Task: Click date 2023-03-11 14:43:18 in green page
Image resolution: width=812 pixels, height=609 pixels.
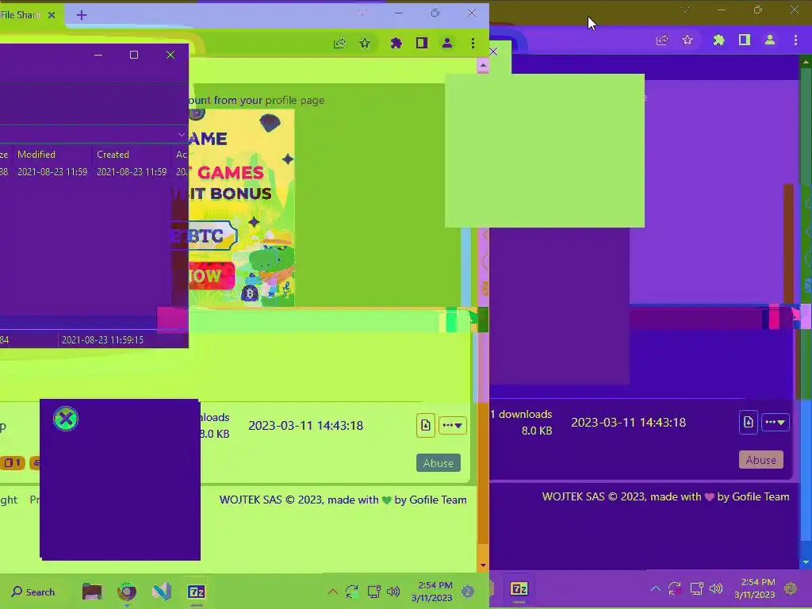Action: 305,426
